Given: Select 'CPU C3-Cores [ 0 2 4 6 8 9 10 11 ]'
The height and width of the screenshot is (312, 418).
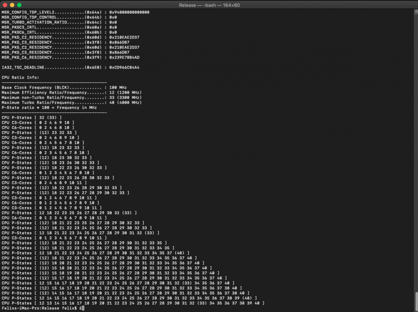Looking at the screenshot, I should [44, 183].
